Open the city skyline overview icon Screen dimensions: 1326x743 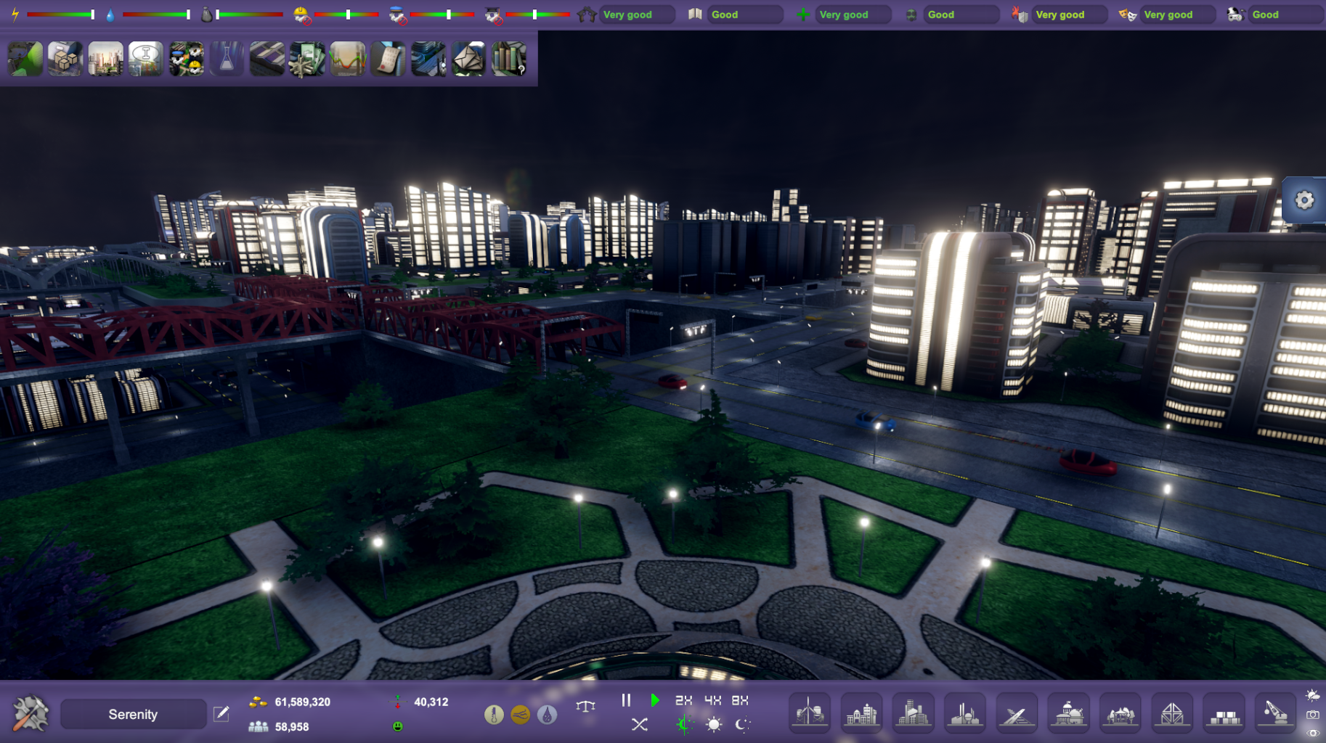(106, 59)
